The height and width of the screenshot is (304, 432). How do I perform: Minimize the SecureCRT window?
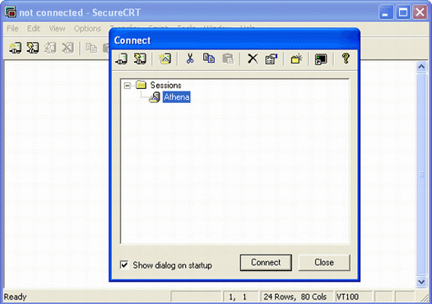386,12
